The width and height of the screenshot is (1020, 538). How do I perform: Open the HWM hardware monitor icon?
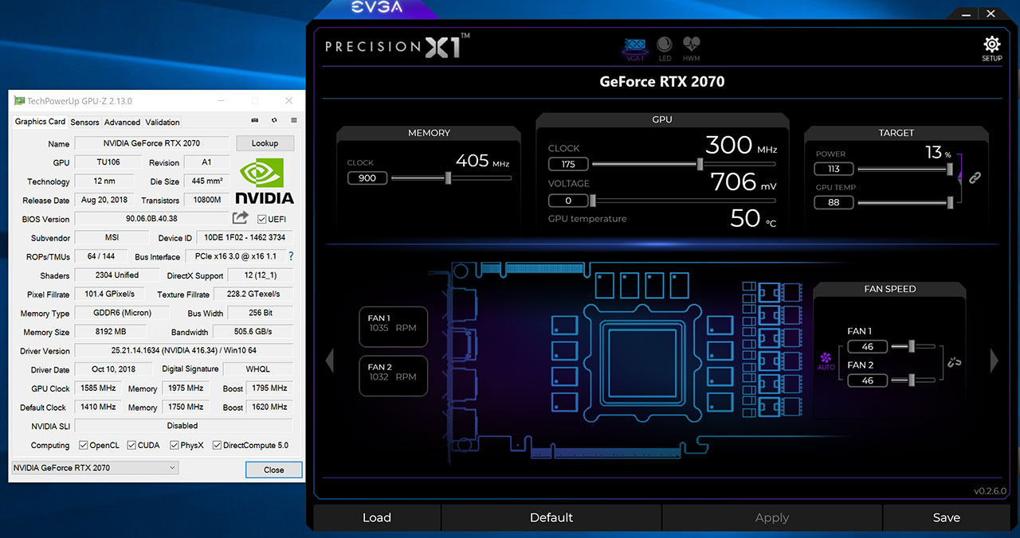pyautogui.click(x=691, y=49)
